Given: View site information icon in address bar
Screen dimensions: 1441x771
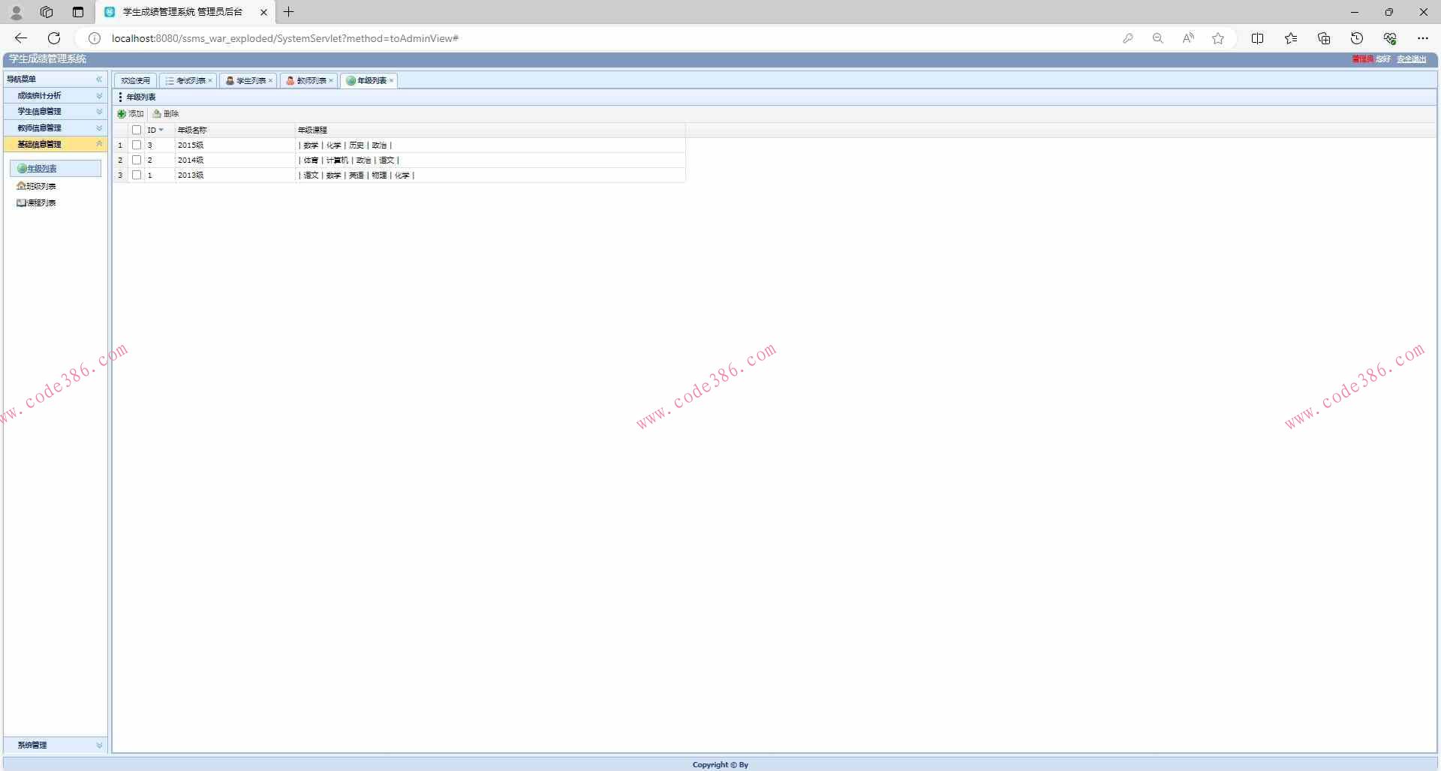Looking at the screenshot, I should coord(95,38).
